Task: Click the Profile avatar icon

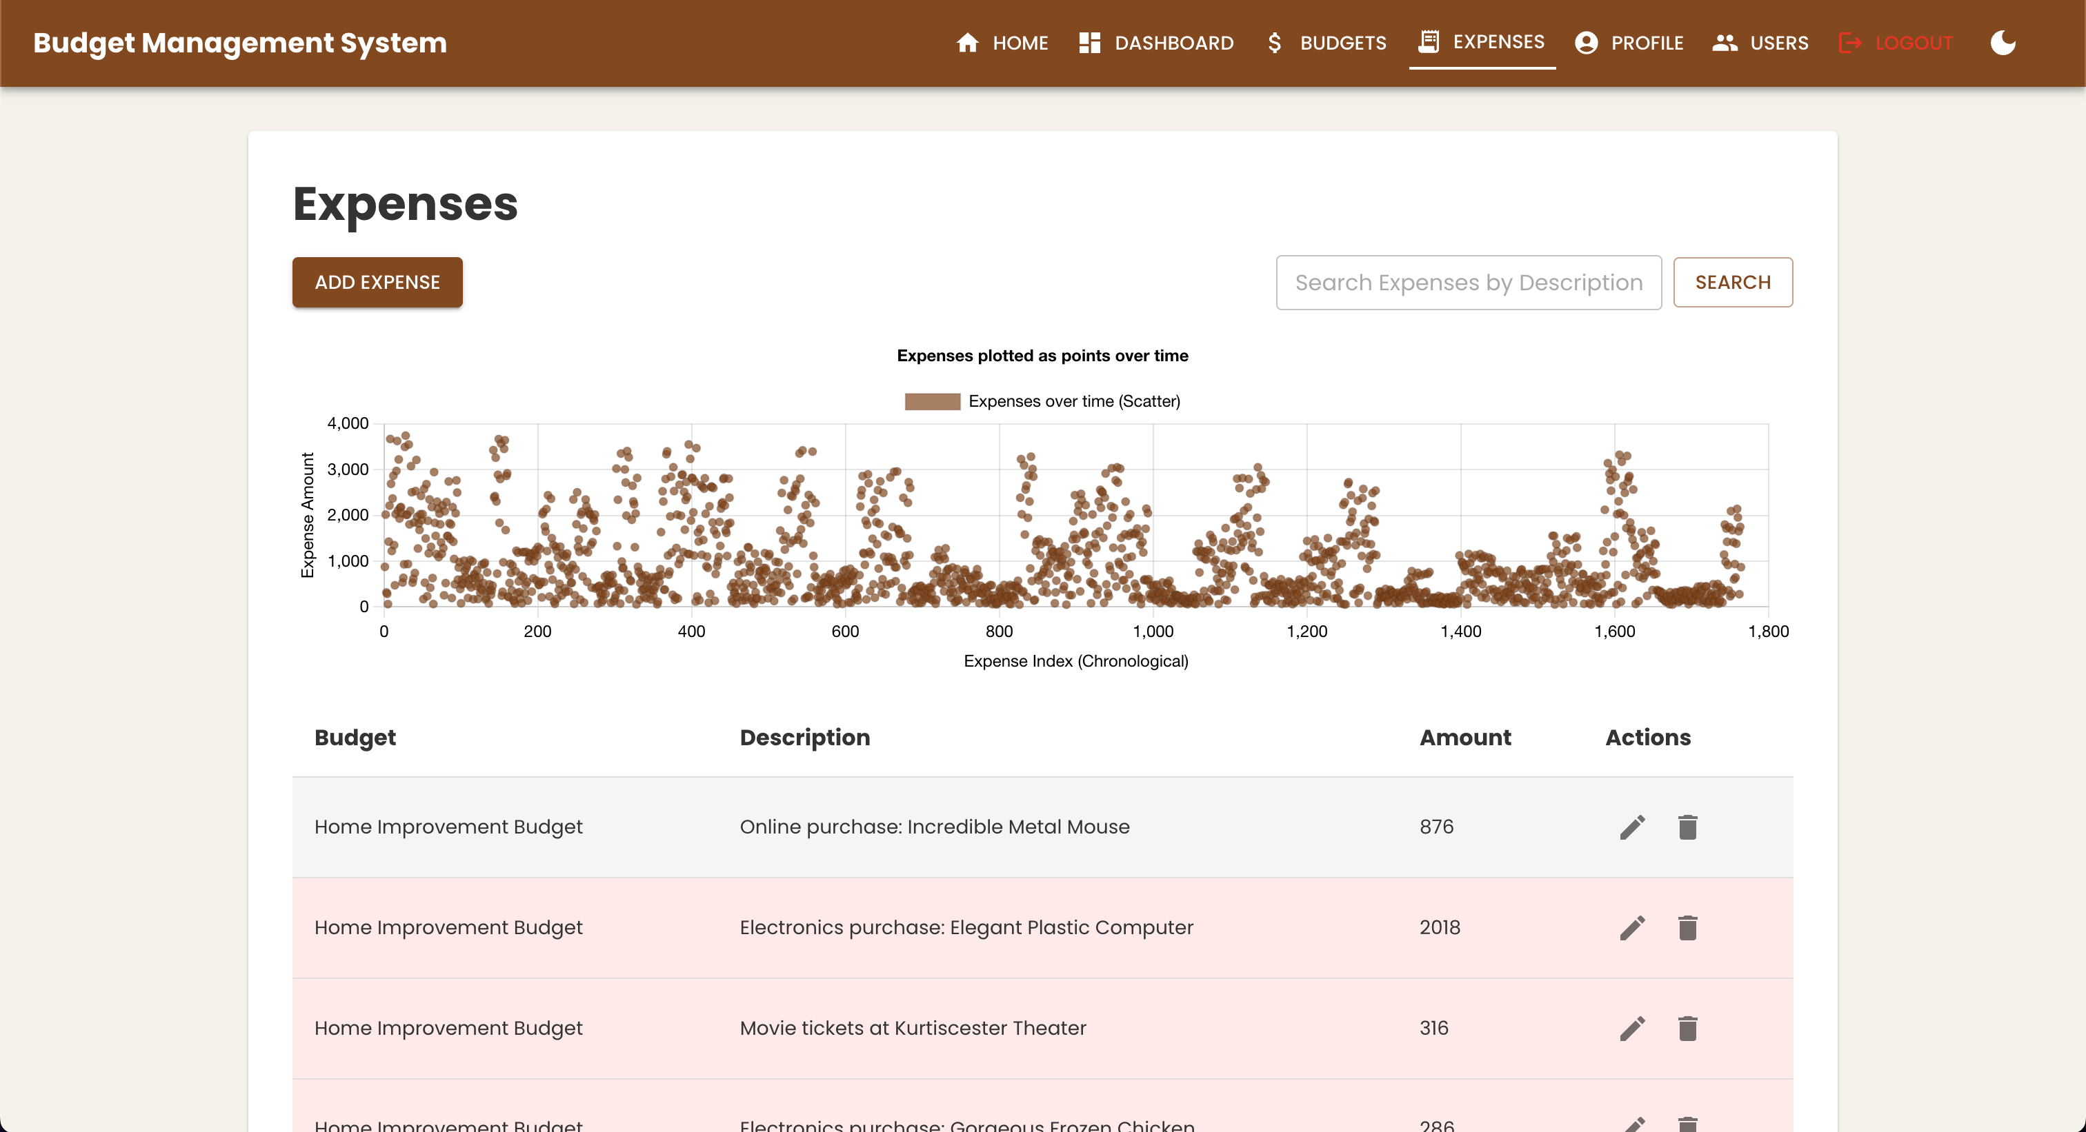Action: pyautogui.click(x=1587, y=42)
